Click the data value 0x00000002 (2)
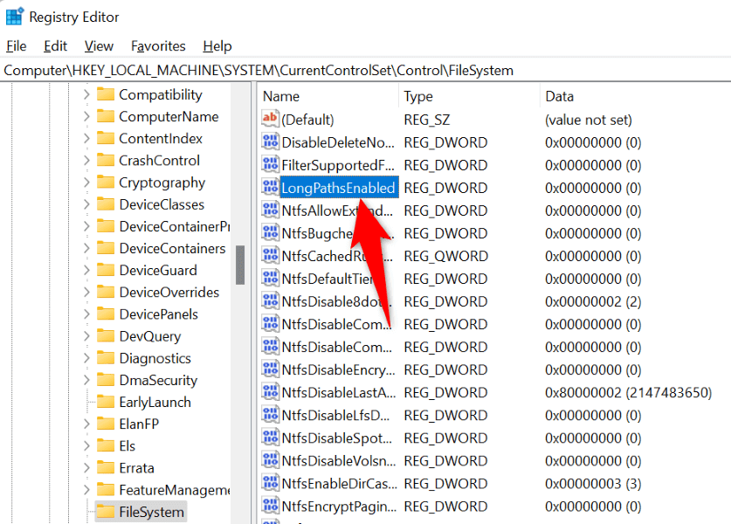The image size is (731, 524). pyautogui.click(x=593, y=301)
